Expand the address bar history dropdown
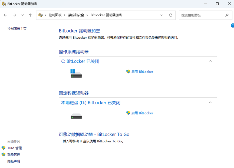The width and height of the screenshot is (234, 168). pyautogui.click(x=161, y=15)
